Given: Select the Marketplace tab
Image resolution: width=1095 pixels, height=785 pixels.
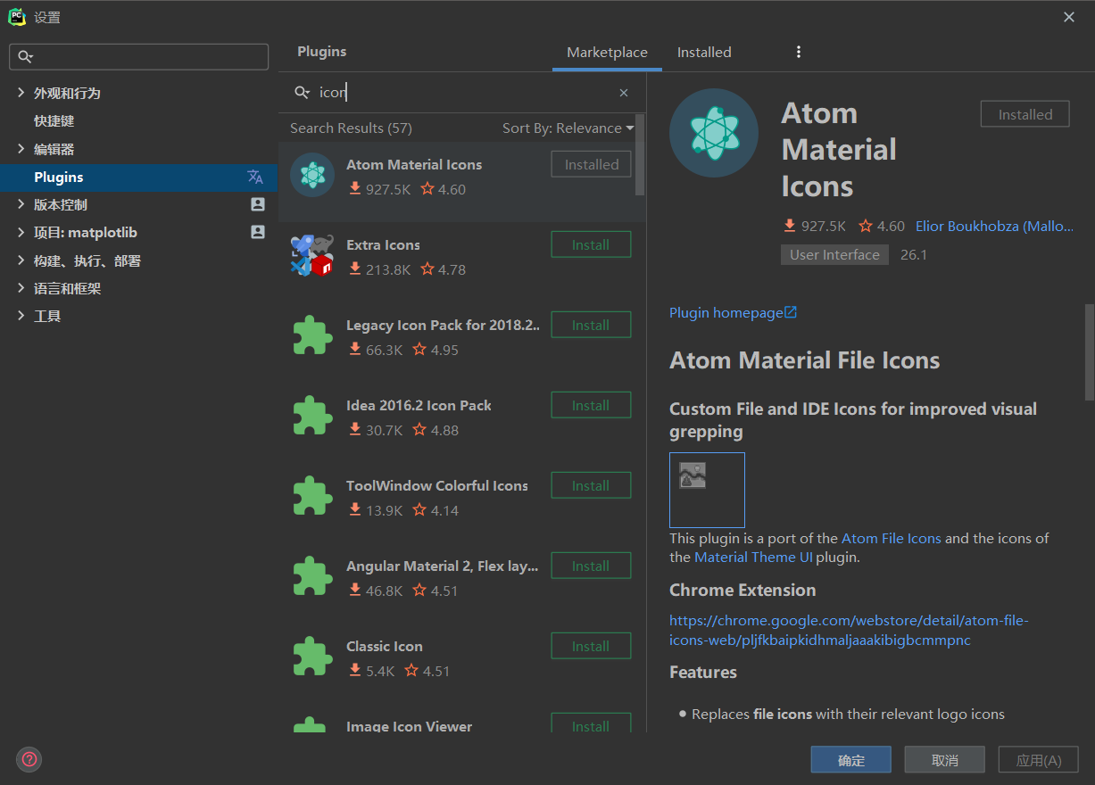Looking at the screenshot, I should pos(607,52).
